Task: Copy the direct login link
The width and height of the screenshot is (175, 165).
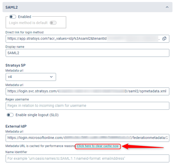Action: pyautogui.click(x=164, y=38)
